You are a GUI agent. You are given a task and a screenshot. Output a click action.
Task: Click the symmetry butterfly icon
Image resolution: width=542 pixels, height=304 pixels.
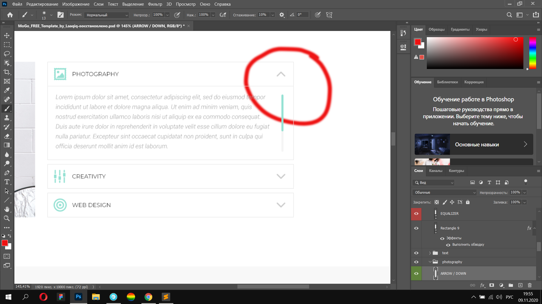click(x=329, y=15)
